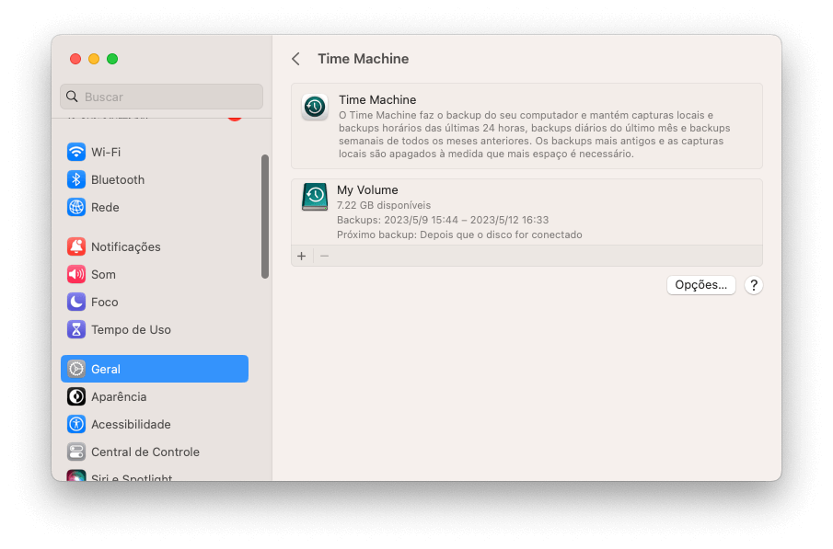
Task: Click the 'Backups: 2023/5/9' date range text
Action: 443,219
